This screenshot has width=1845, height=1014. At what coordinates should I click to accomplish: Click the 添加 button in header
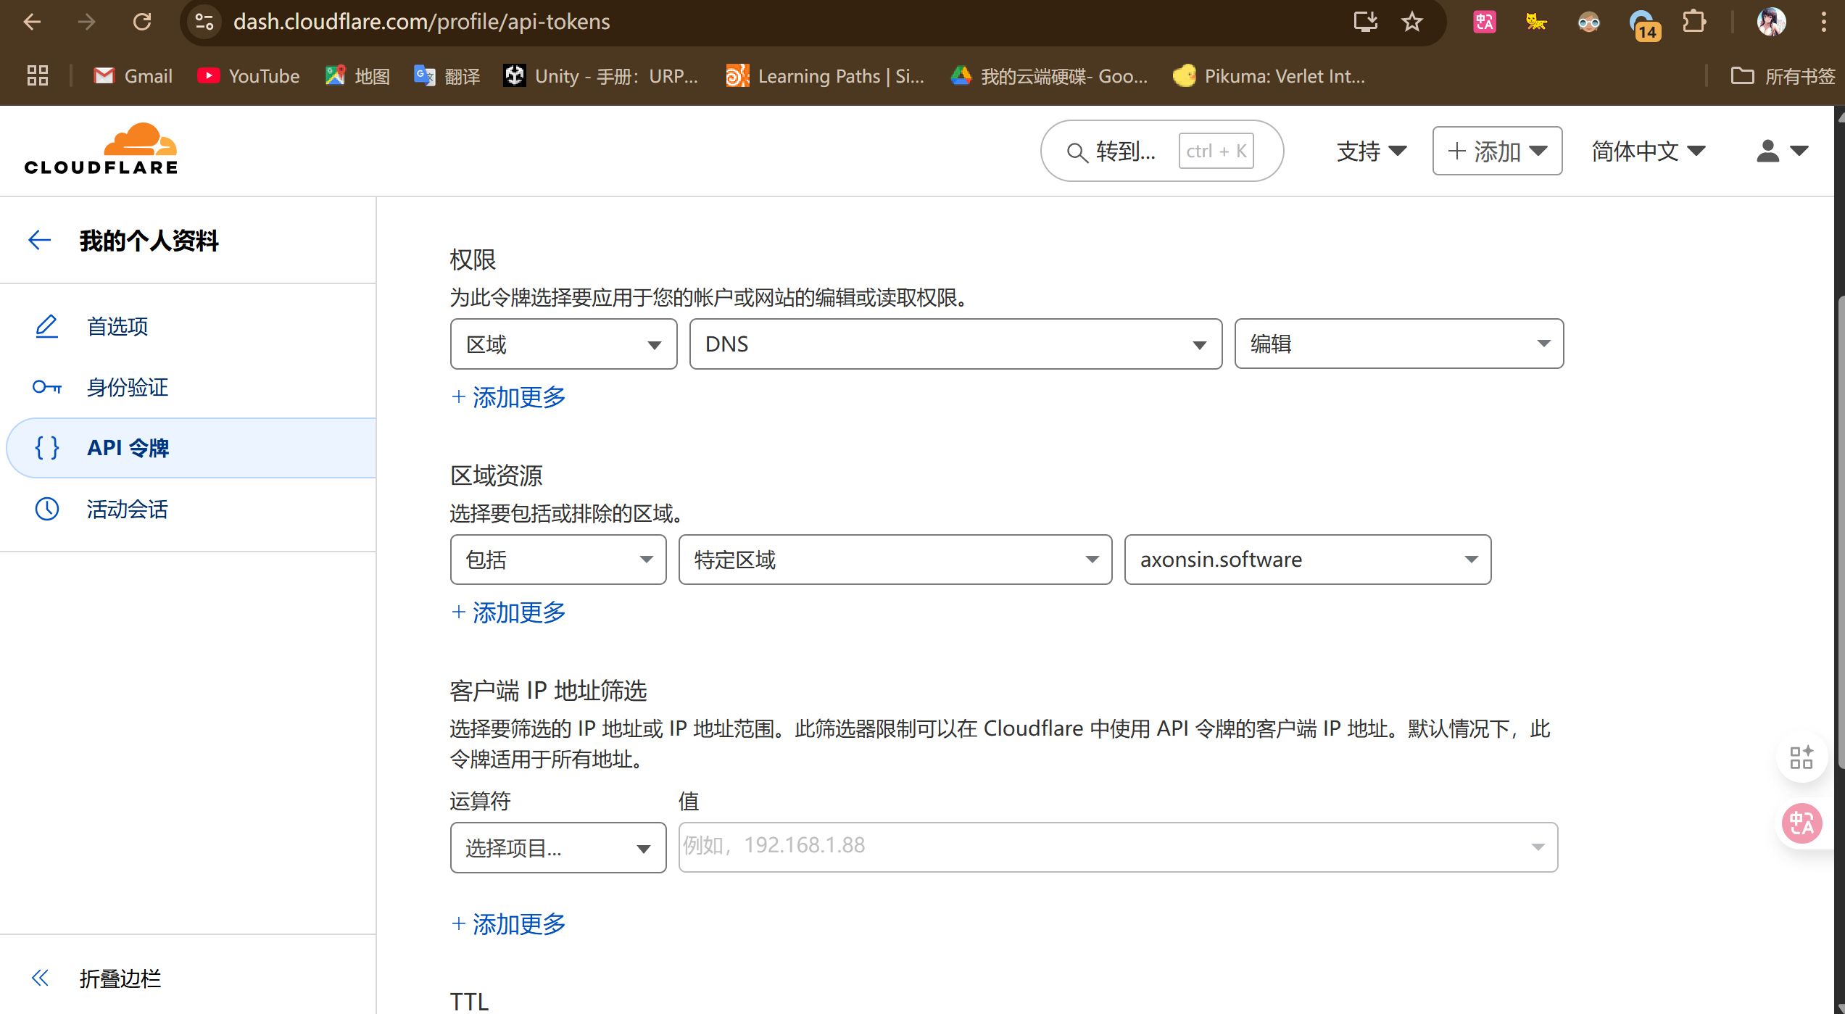pos(1496,151)
